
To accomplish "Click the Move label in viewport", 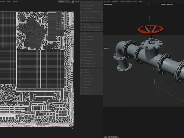I will 106,48.
